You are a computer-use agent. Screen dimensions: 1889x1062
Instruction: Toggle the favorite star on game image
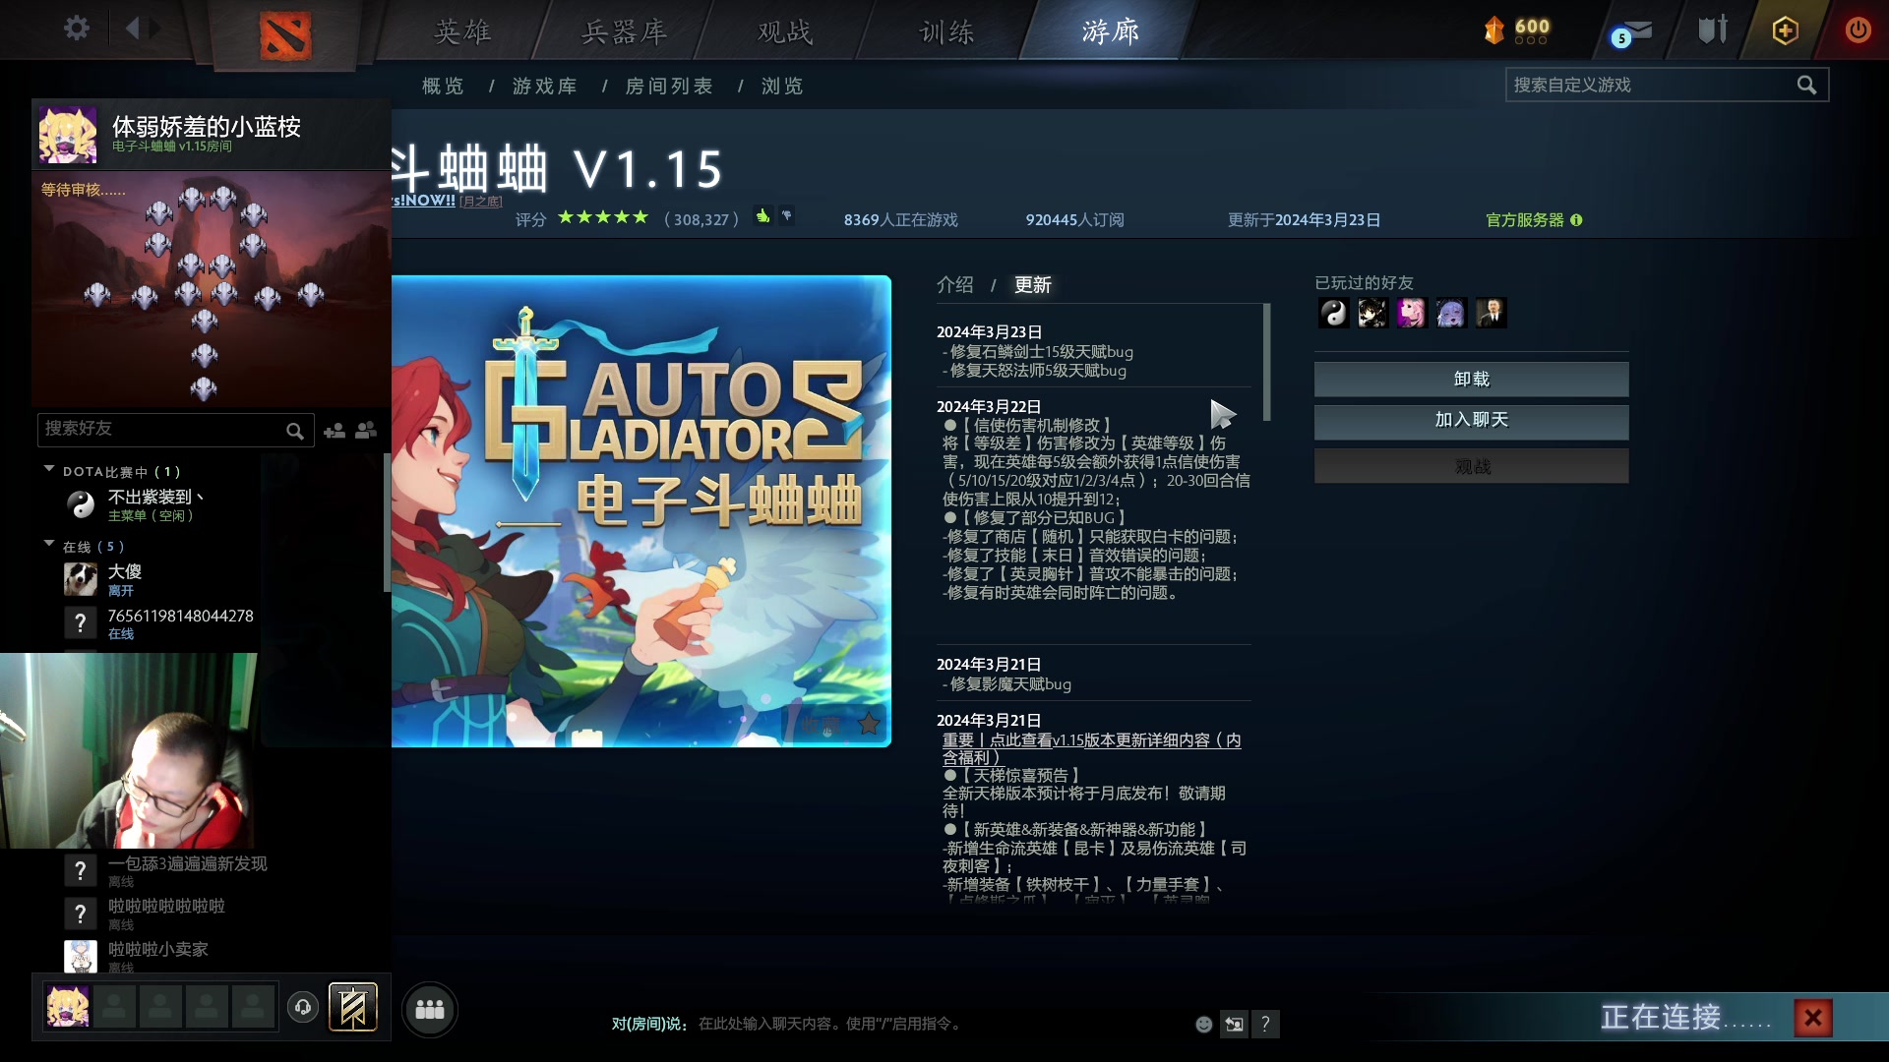coord(869,725)
